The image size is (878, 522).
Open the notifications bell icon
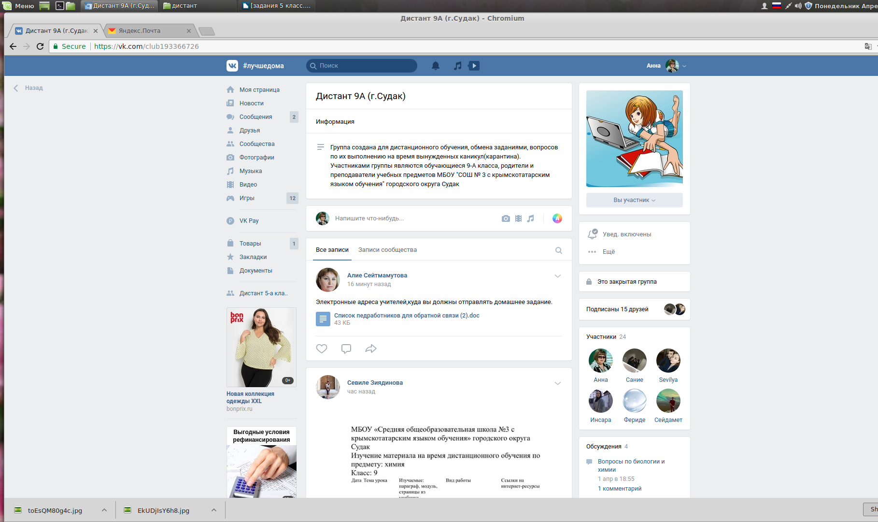[x=435, y=66]
